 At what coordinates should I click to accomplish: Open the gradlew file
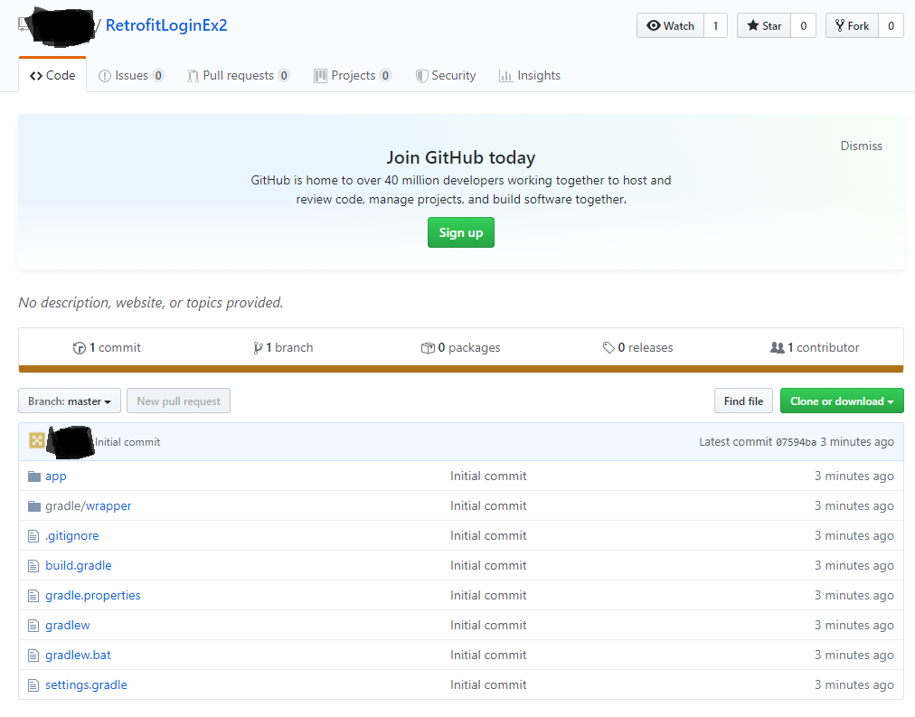pos(68,625)
